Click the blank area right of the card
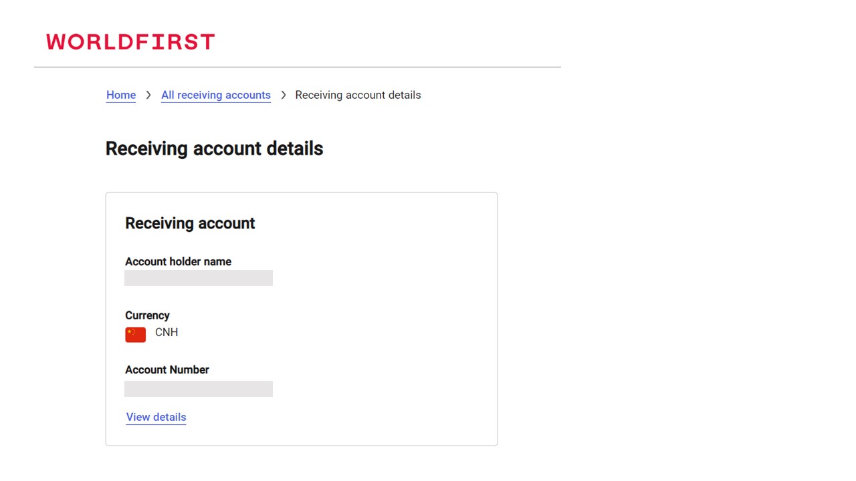The width and height of the screenshot is (856, 481). (x=669, y=301)
